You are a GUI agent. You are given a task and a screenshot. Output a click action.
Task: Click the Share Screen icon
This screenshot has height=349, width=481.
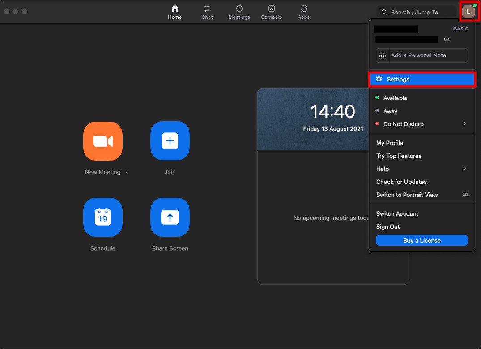(170, 217)
